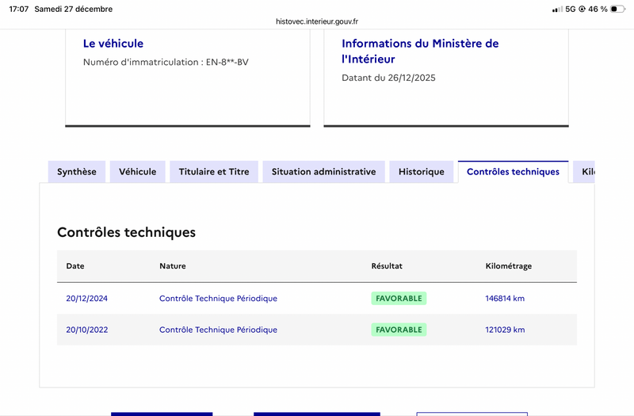This screenshot has height=416, width=634.
Task: Show the Historique tab
Action: (422, 172)
